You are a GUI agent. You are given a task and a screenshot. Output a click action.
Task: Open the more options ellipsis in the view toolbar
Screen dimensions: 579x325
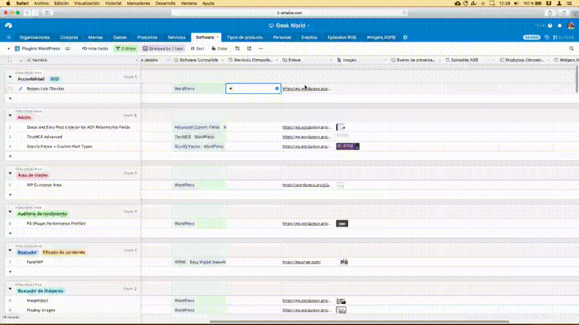point(261,48)
